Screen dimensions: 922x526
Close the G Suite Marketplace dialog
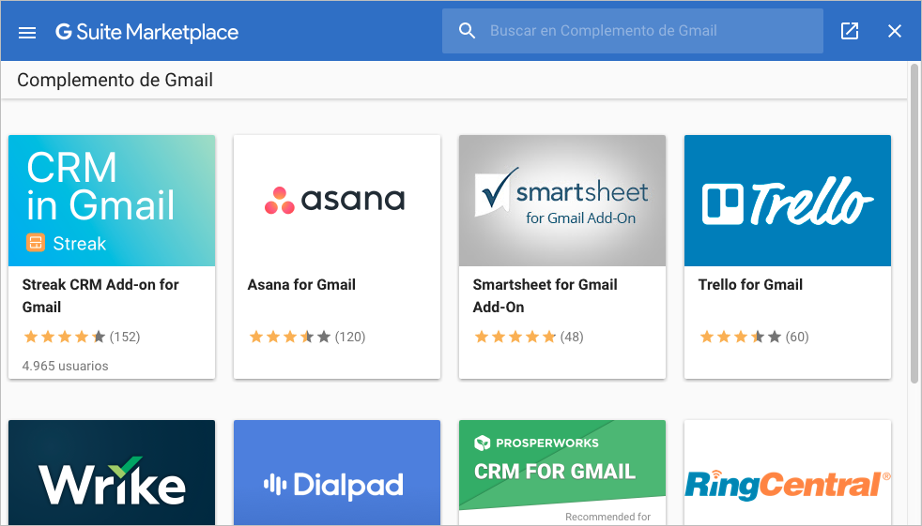[x=895, y=31]
